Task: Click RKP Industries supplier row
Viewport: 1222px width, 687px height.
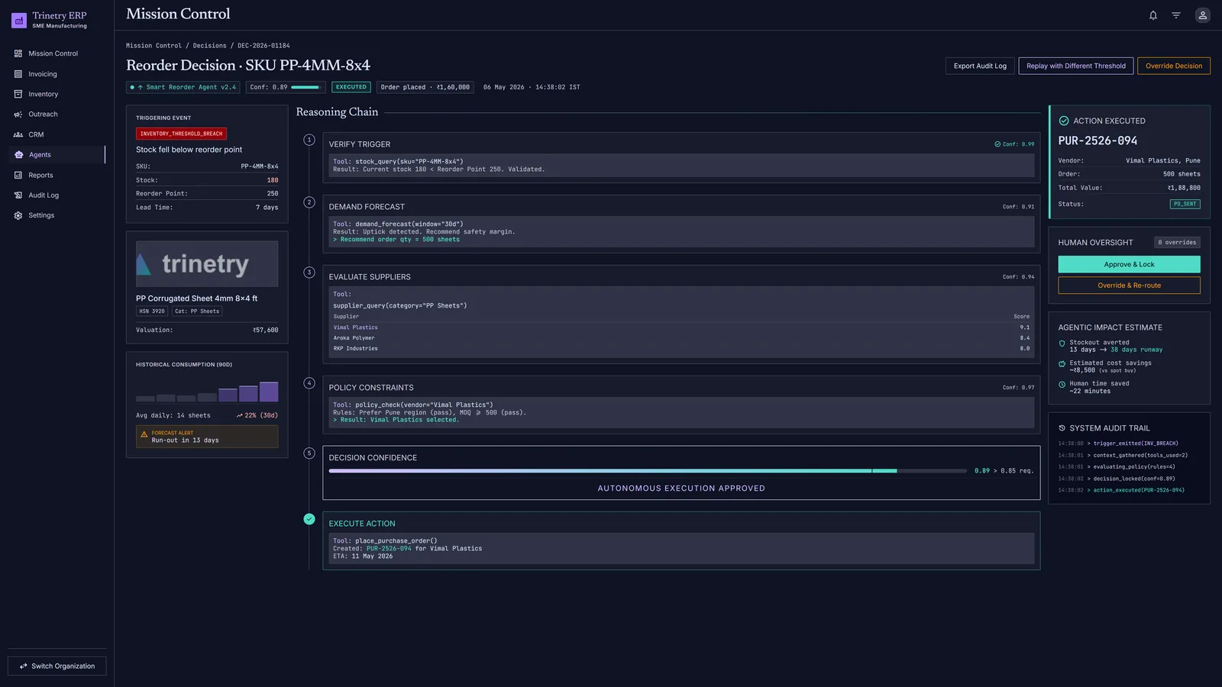Action: click(x=681, y=349)
